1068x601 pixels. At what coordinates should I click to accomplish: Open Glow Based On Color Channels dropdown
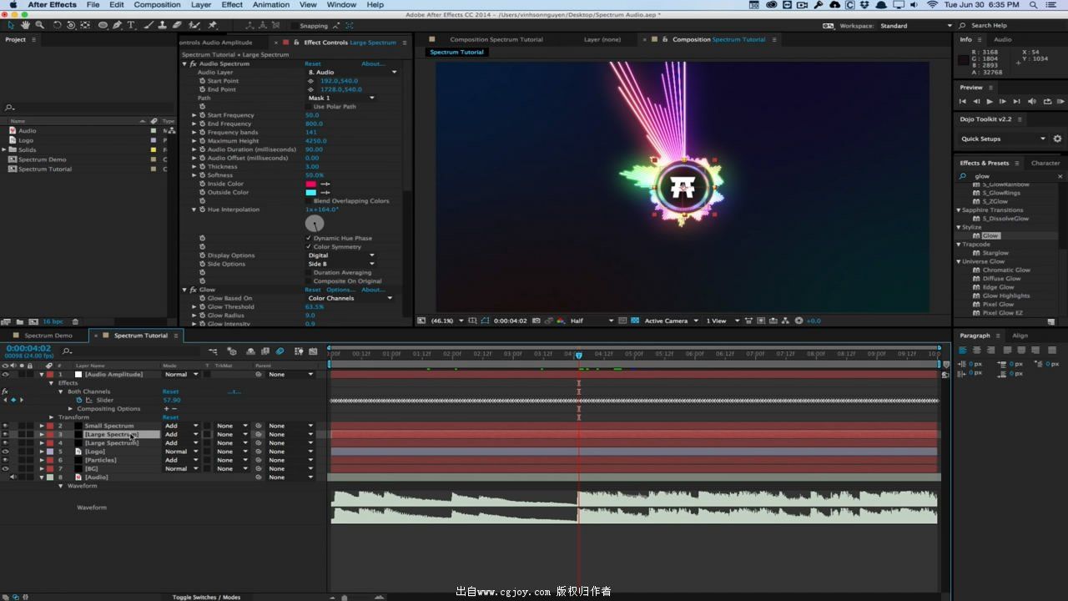point(350,298)
